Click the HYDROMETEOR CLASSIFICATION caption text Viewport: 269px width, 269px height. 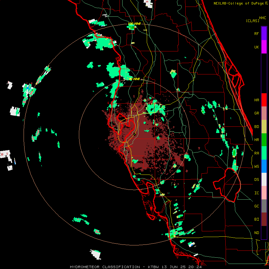pyautogui.click(x=105, y=267)
